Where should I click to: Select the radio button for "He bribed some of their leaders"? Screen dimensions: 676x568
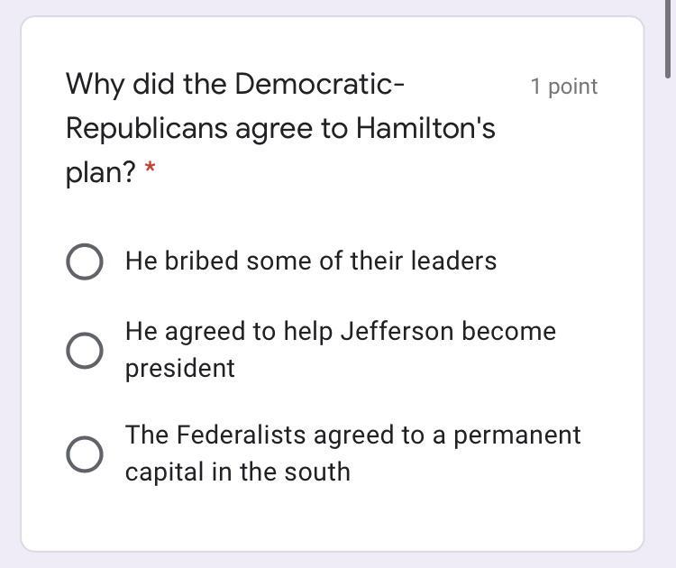tap(85, 261)
